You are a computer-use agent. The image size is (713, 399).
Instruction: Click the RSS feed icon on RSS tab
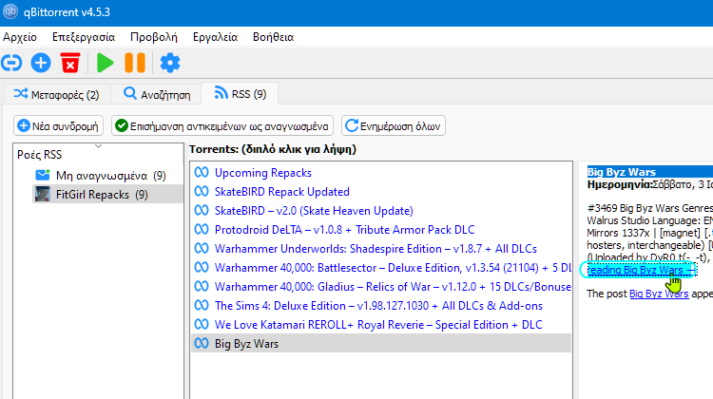tap(221, 93)
